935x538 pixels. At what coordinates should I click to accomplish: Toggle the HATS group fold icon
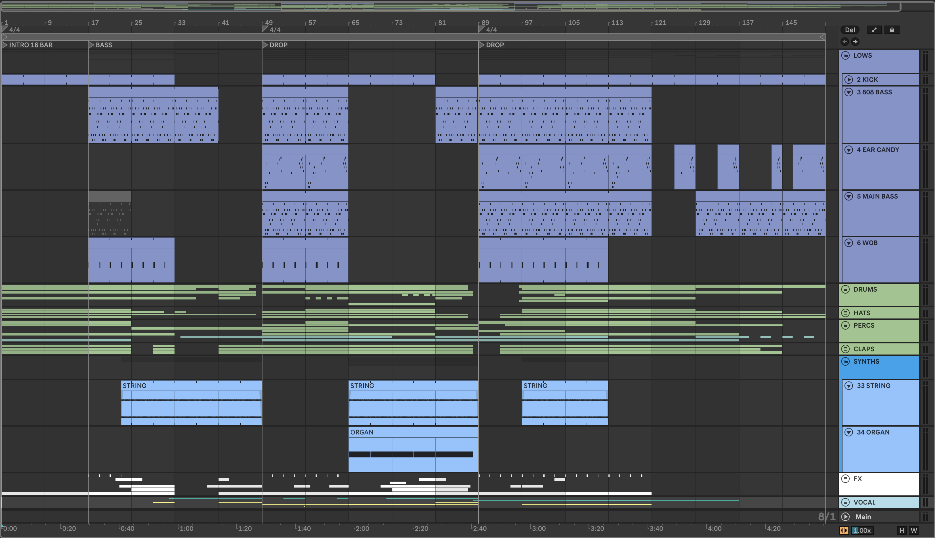[845, 313]
